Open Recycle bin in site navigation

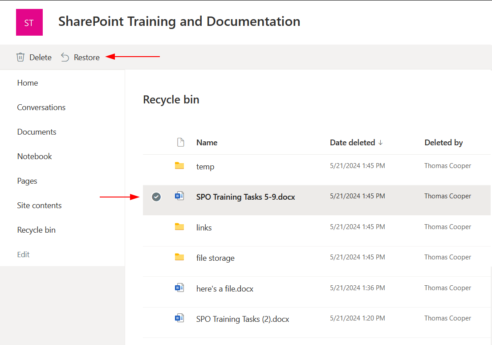pyautogui.click(x=37, y=230)
